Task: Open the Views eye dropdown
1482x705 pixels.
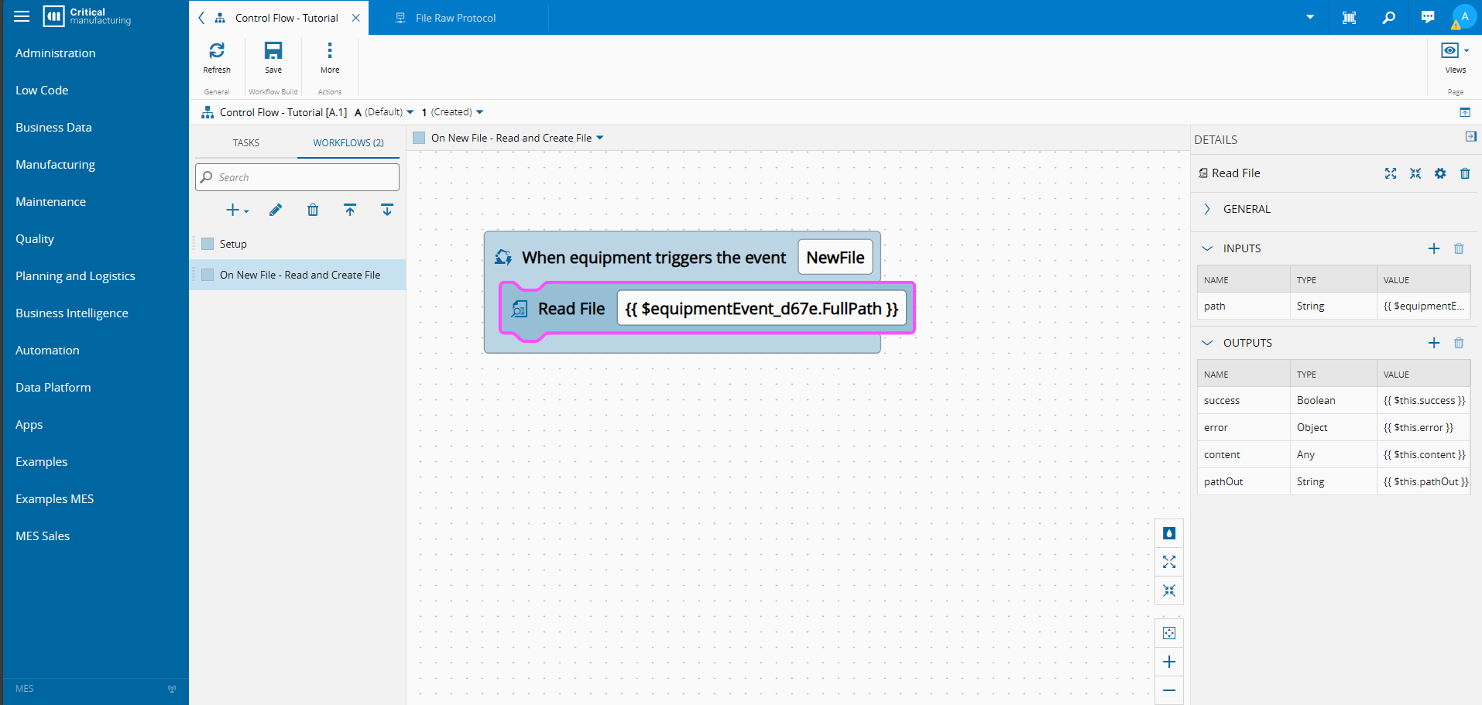Action: [1454, 51]
